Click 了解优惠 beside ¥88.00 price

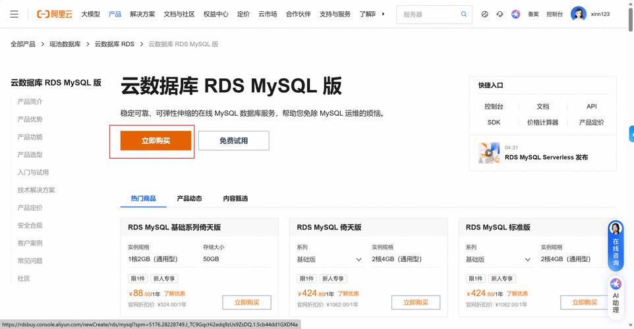[174, 294]
